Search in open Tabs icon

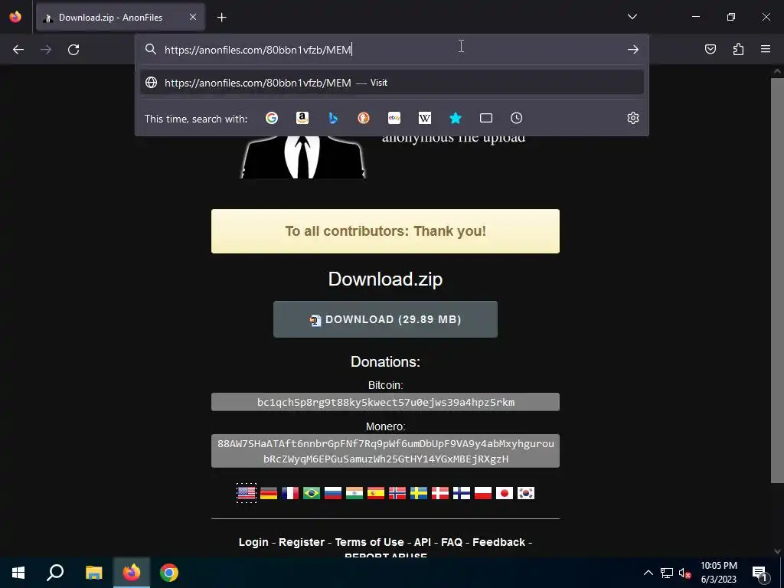point(486,118)
